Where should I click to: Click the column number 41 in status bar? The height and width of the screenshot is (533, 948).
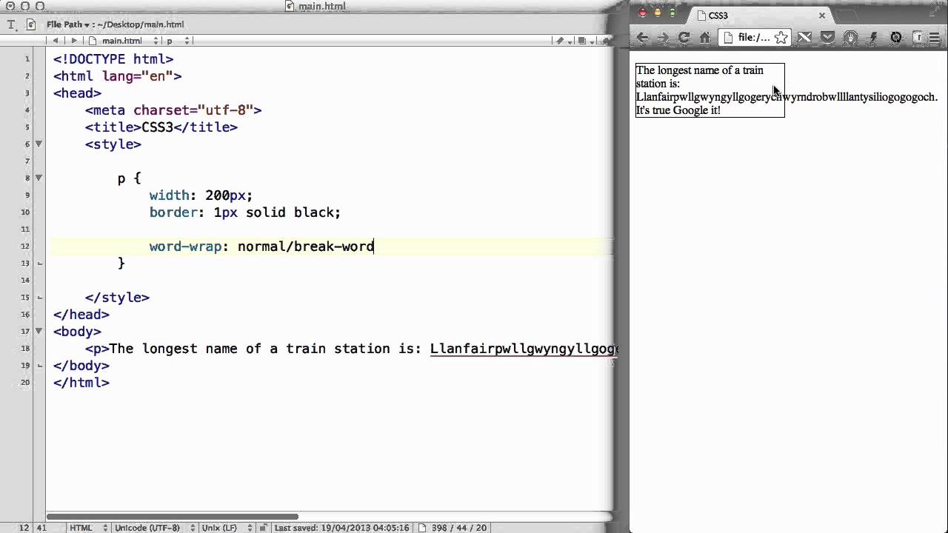41,528
